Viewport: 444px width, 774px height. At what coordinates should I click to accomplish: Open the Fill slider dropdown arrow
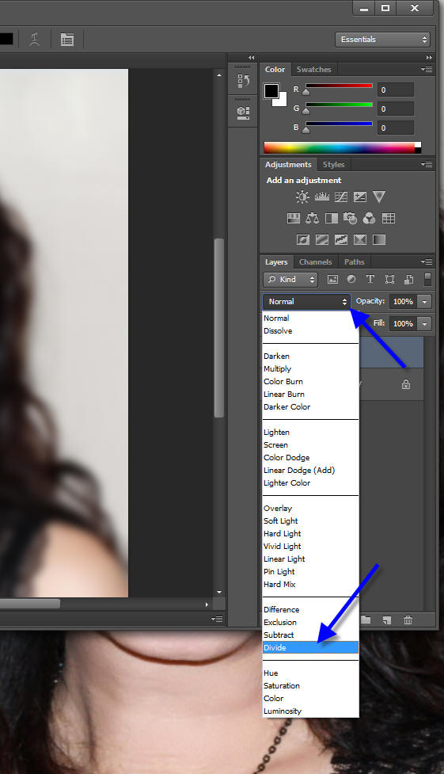pos(425,324)
